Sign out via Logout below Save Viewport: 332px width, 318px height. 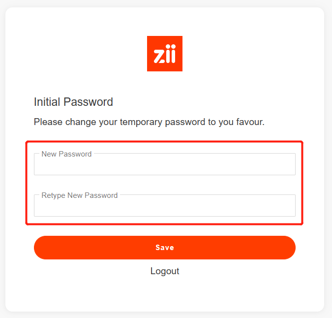click(165, 271)
